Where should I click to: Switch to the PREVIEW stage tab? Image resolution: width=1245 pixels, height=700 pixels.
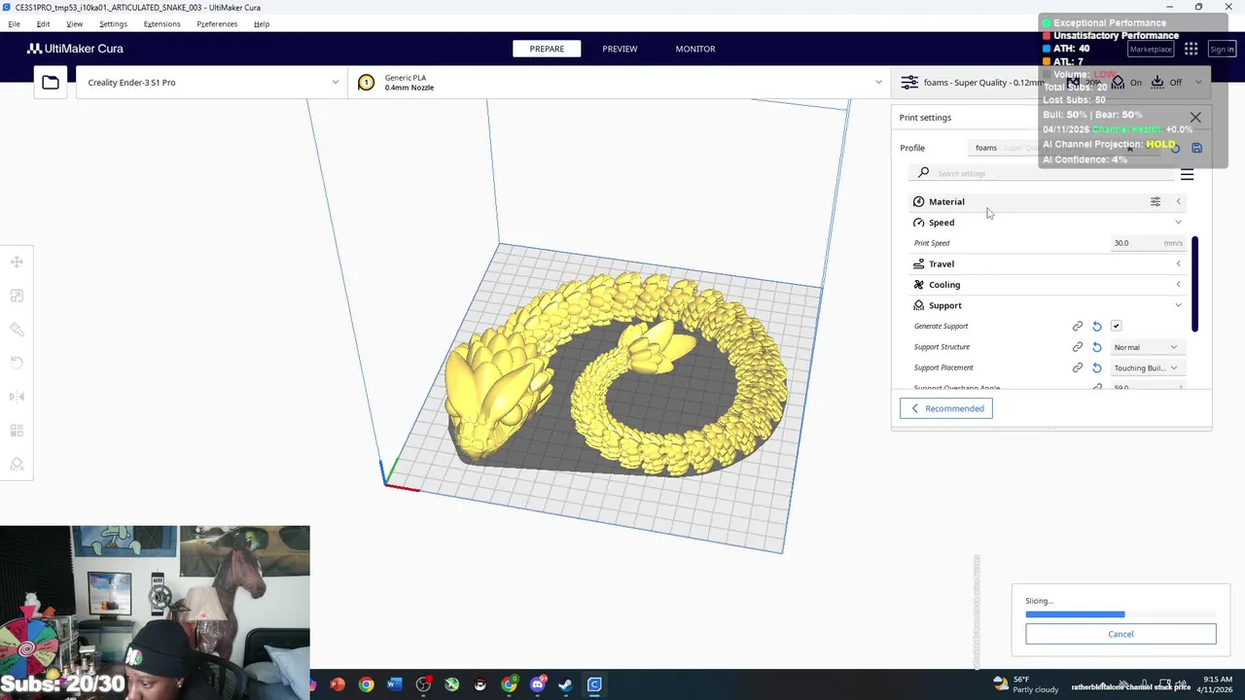pyautogui.click(x=620, y=49)
